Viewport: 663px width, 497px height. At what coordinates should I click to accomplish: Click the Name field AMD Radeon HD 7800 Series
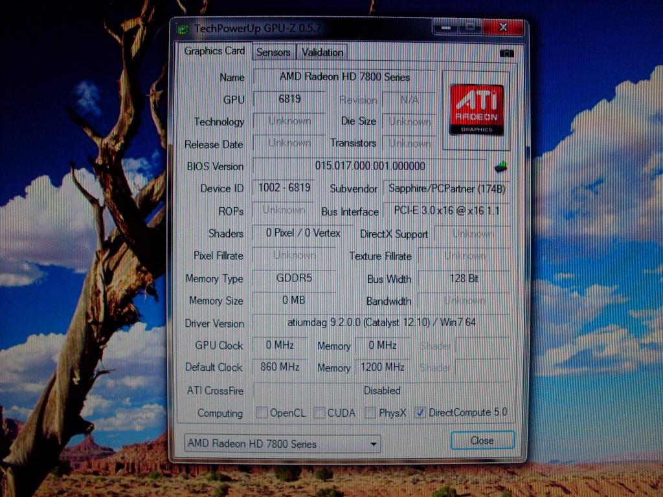(x=344, y=77)
